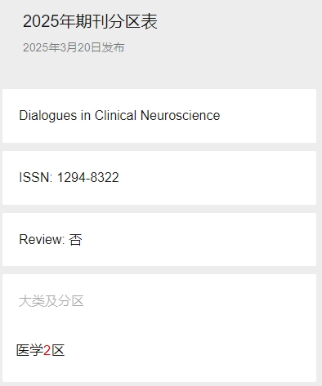The height and width of the screenshot is (386, 322).
Task: Click the digits 1294 in the ISSN
Action: click(x=71, y=177)
